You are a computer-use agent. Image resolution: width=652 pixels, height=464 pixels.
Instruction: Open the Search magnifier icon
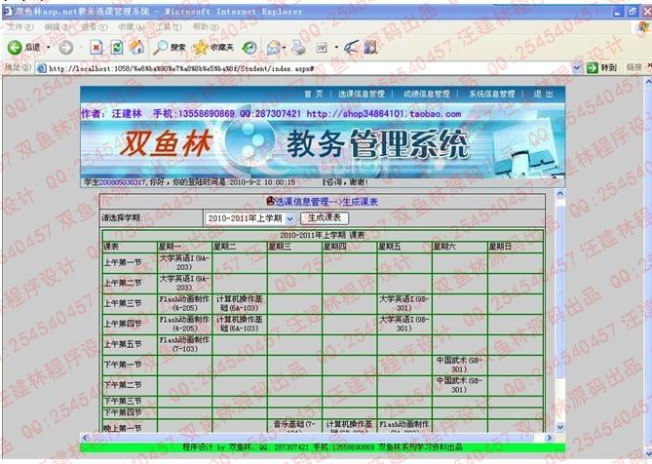pos(160,48)
